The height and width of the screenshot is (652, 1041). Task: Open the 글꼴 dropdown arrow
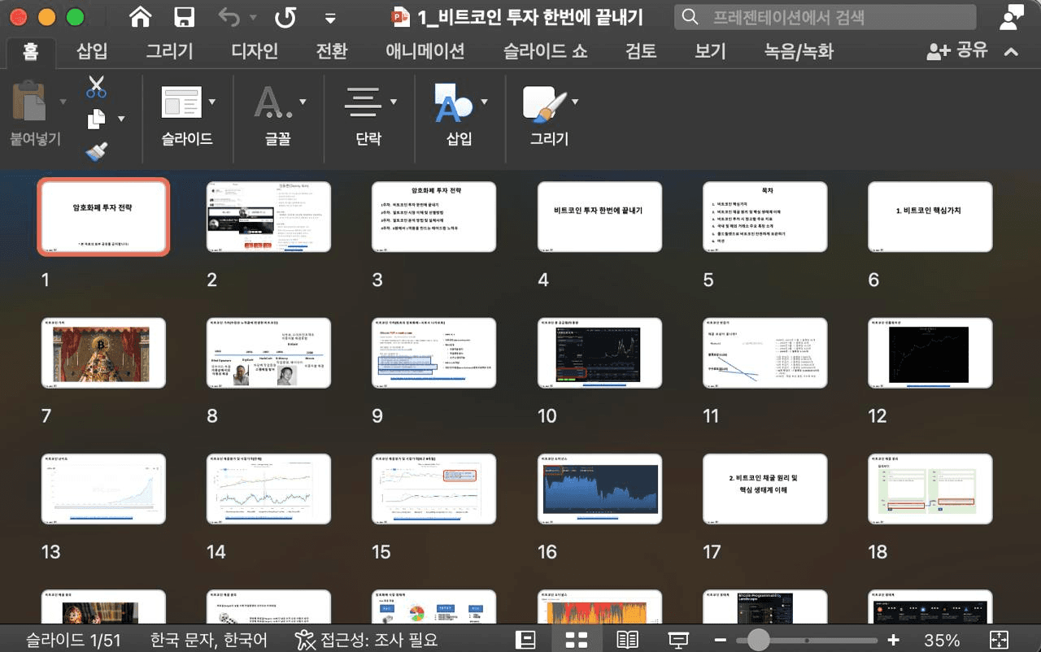(x=303, y=102)
